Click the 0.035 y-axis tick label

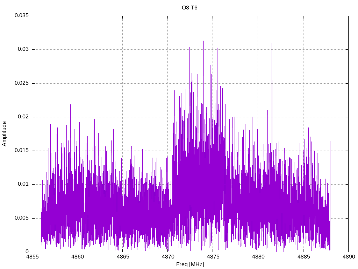point(21,16)
